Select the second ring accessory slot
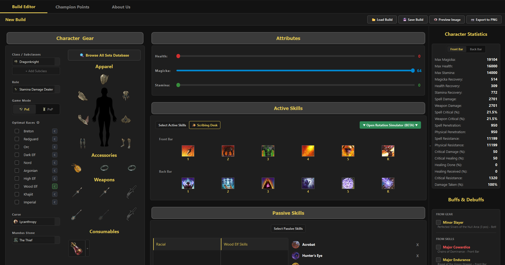 pyautogui.click(x=132, y=168)
